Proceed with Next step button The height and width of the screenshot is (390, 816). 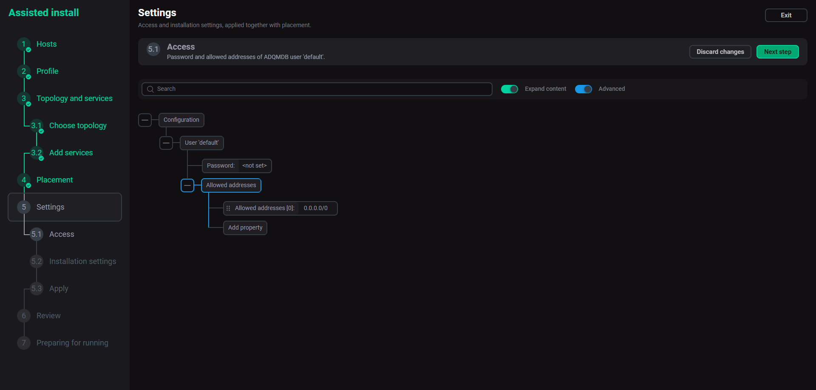(x=777, y=52)
